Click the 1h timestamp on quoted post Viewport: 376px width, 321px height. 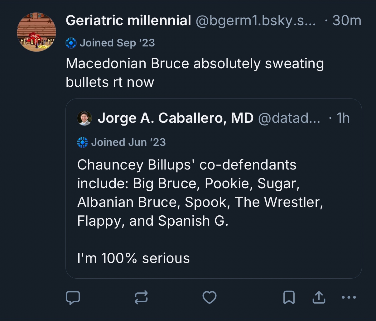click(x=343, y=118)
